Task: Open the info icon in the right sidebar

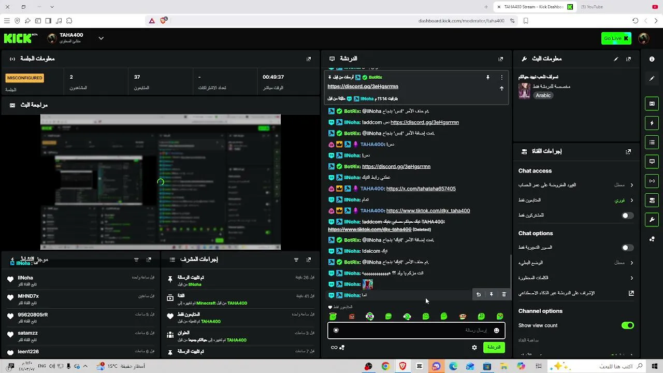Action: [652, 59]
